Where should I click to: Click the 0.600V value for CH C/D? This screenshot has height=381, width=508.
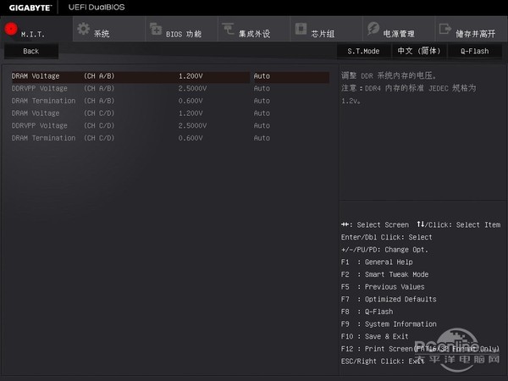[190, 138]
